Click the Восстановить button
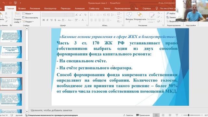Image resolution: width=208 pixels, height=117 pixels. [x=30, y=18]
